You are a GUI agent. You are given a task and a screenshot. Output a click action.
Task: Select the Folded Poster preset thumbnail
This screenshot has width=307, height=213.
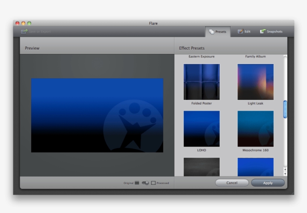[x=202, y=82]
